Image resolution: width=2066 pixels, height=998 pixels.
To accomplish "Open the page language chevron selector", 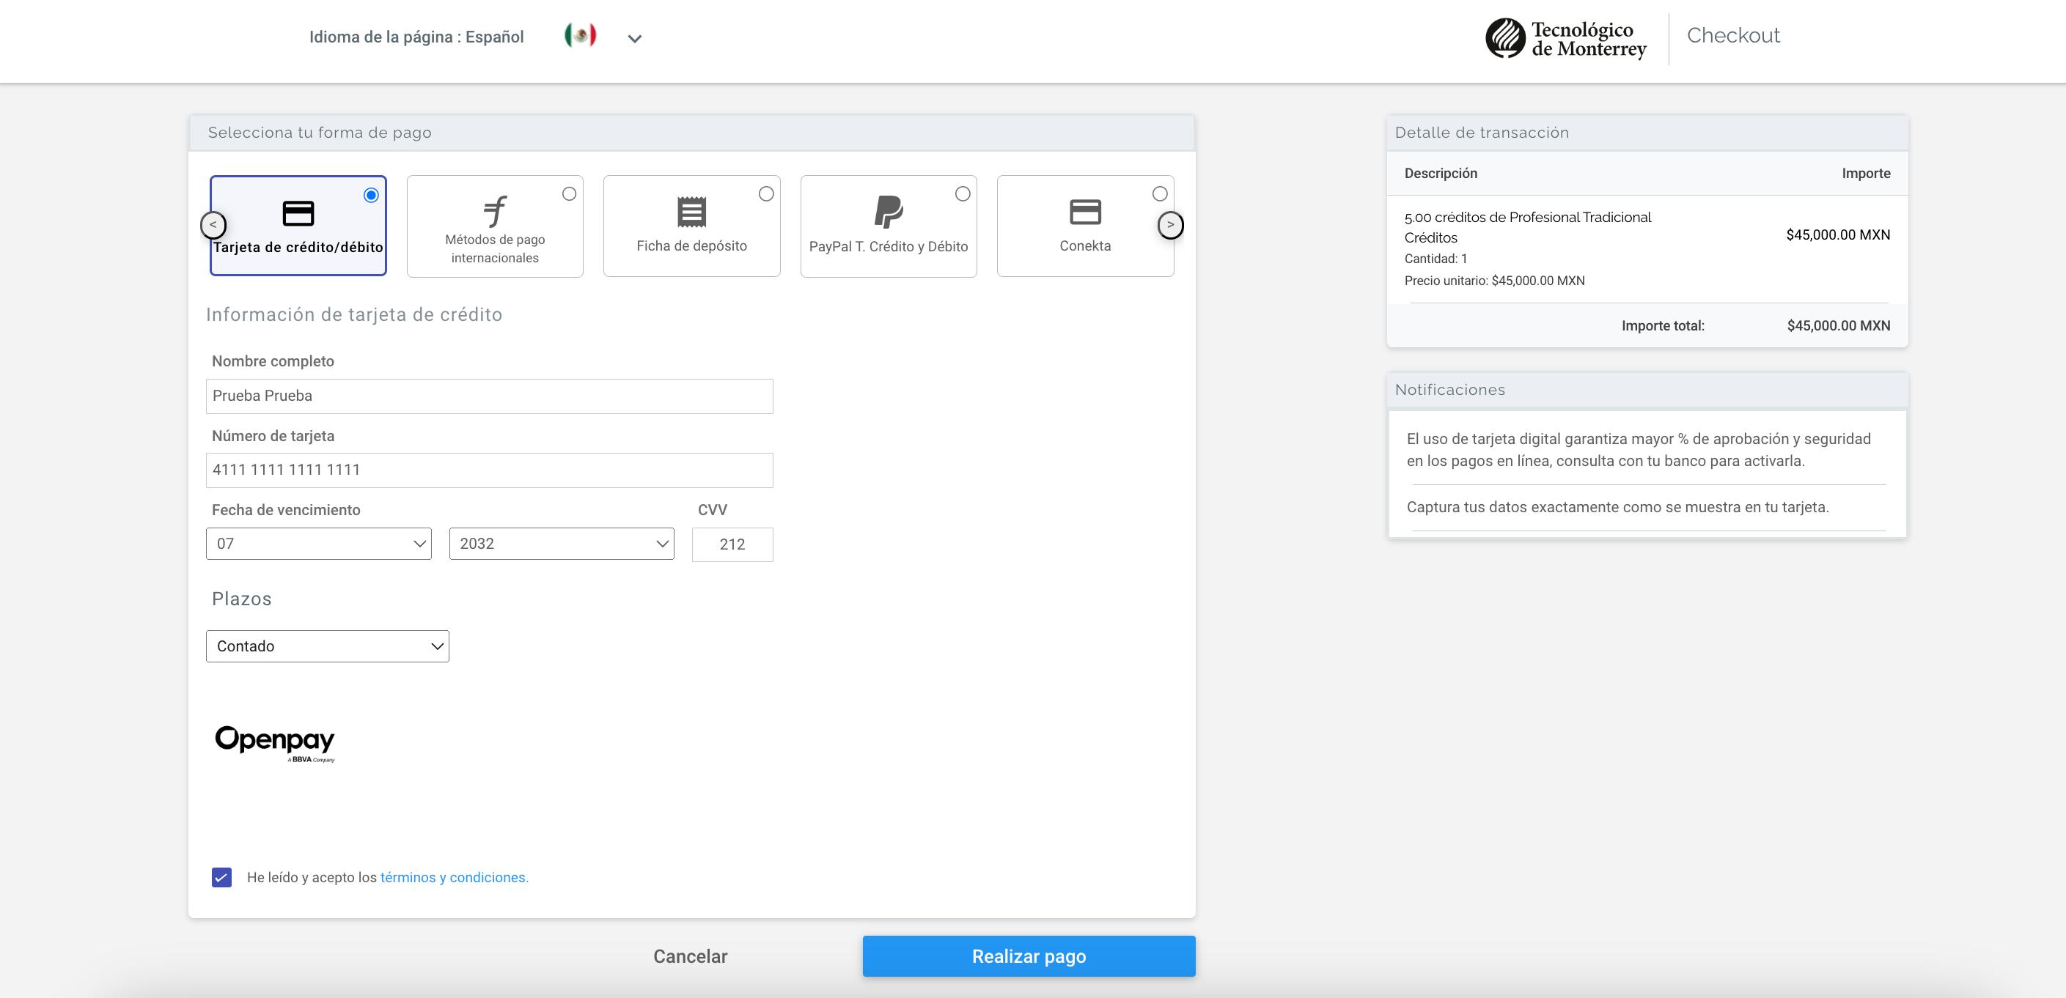I will pyautogui.click(x=634, y=39).
